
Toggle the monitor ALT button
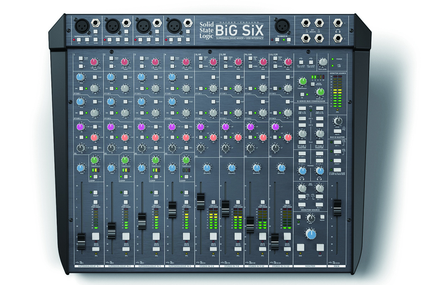pyautogui.click(x=299, y=217)
